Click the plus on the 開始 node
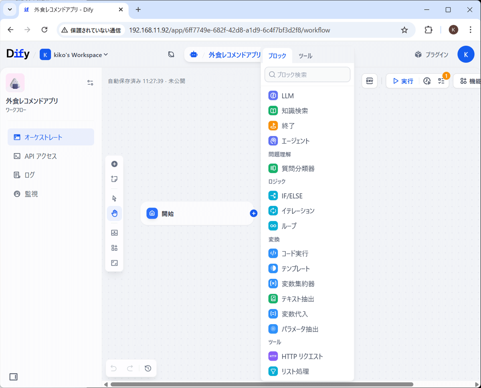The image size is (481, 388). (254, 213)
